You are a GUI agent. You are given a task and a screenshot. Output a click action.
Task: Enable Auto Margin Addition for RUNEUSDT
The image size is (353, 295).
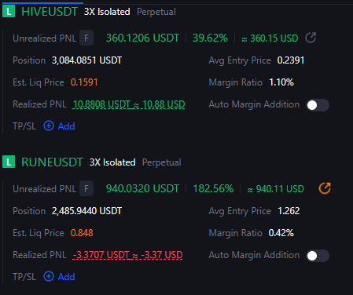point(318,256)
